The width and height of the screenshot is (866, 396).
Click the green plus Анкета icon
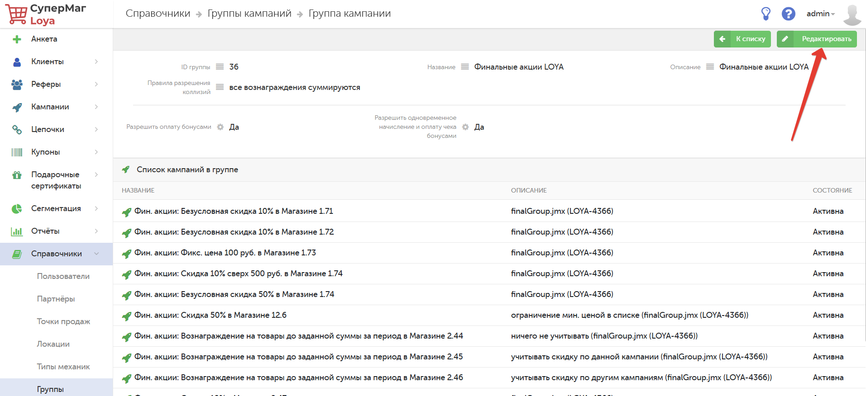17,39
